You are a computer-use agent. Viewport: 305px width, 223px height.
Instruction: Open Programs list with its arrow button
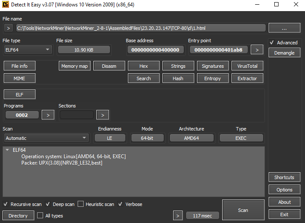[48, 115]
